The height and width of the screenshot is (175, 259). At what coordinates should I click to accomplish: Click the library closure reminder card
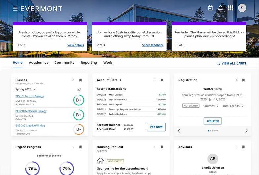[209, 36]
